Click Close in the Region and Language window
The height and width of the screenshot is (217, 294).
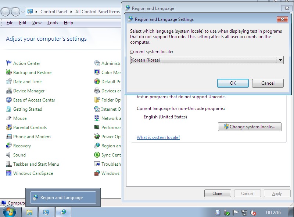click(218, 194)
